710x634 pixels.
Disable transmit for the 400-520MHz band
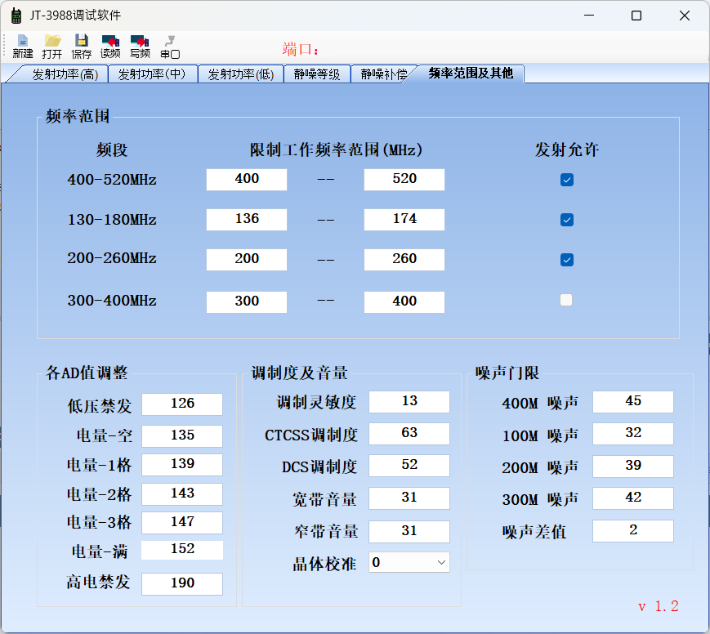tap(567, 180)
